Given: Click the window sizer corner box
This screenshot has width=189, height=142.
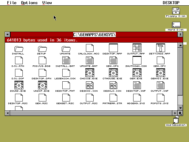Looking at the screenshot, I should [180, 113].
